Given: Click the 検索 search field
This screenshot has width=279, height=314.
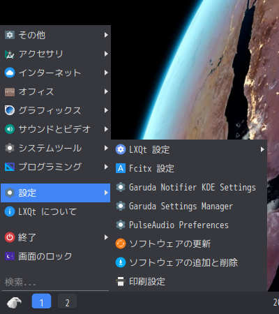Looking at the screenshot, I should (55, 283).
